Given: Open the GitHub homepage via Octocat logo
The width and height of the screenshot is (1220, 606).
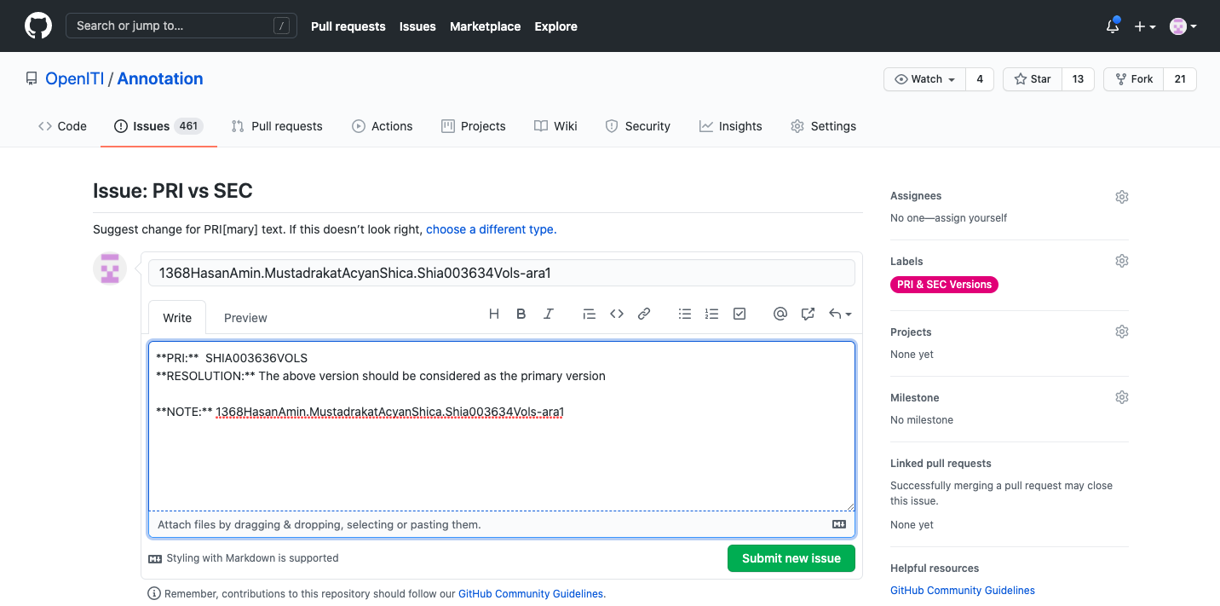Looking at the screenshot, I should 38,26.
